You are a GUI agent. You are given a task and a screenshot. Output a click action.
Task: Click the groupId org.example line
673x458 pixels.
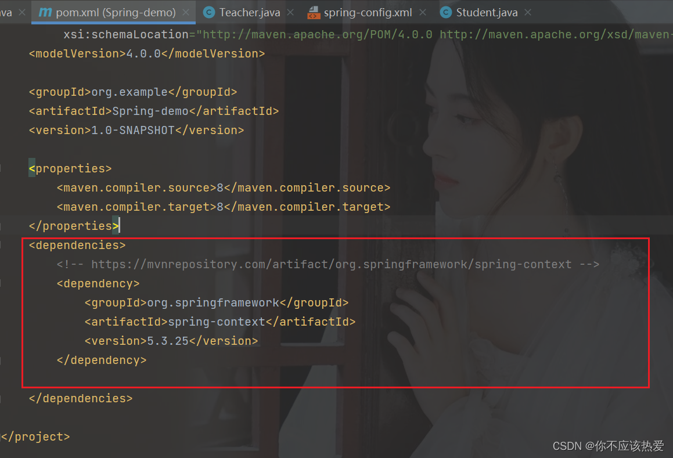(132, 92)
